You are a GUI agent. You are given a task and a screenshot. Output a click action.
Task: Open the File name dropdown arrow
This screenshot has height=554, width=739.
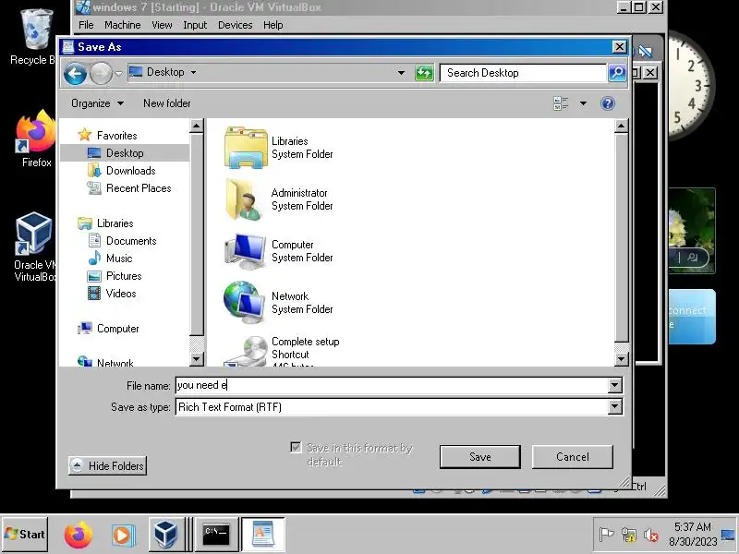pos(614,385)
